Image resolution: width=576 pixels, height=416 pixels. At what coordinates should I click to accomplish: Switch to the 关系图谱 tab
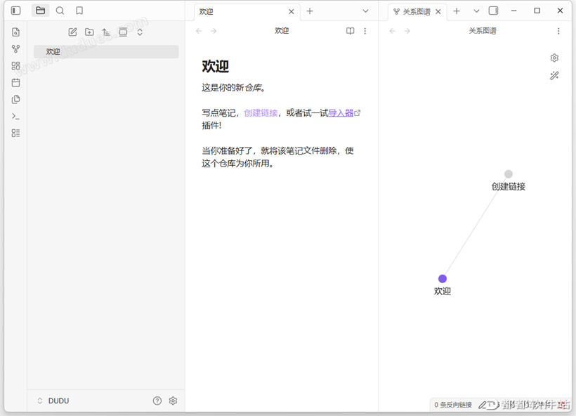coord(417,12)
